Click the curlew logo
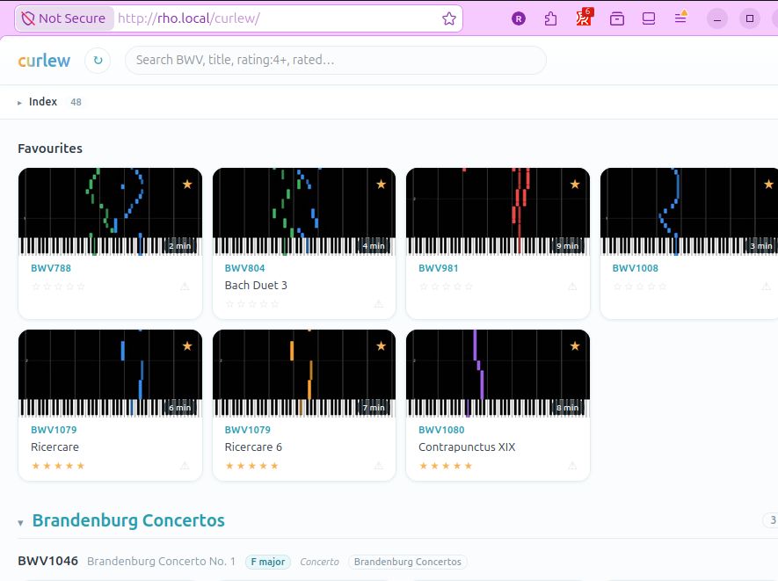This screenshot has height=581, width=778. click(x=44, y=61)
